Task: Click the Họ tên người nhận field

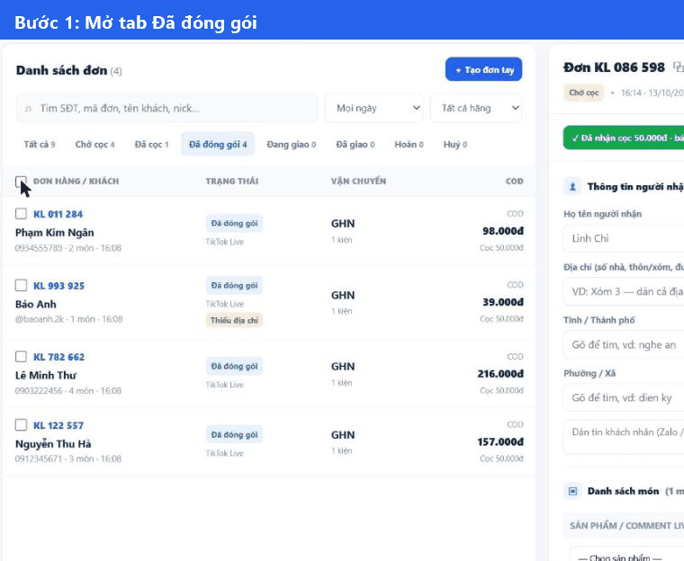Action: tap(624, 238)
